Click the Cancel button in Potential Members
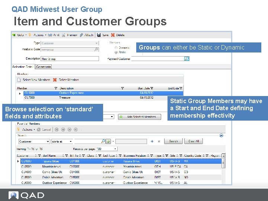Screen dimensions: 268x201 coord(44,130)
